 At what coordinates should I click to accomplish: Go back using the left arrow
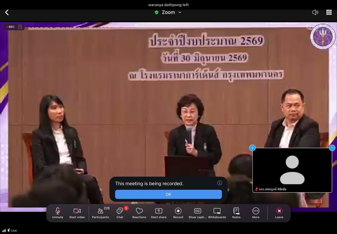[x=7, y=12]
